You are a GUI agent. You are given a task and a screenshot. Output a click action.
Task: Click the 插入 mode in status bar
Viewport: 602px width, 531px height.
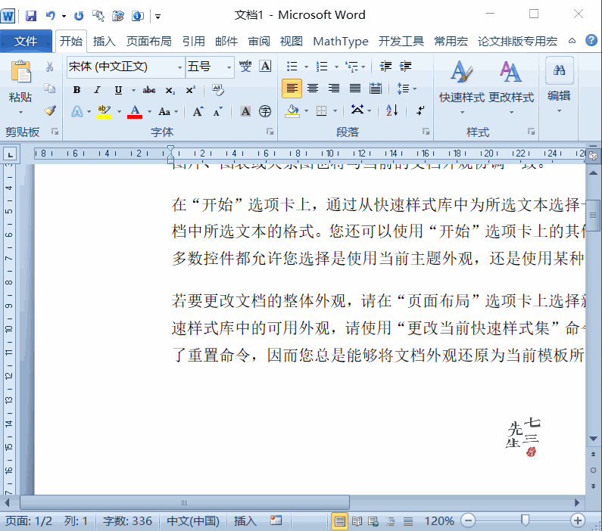coord(245,520)
